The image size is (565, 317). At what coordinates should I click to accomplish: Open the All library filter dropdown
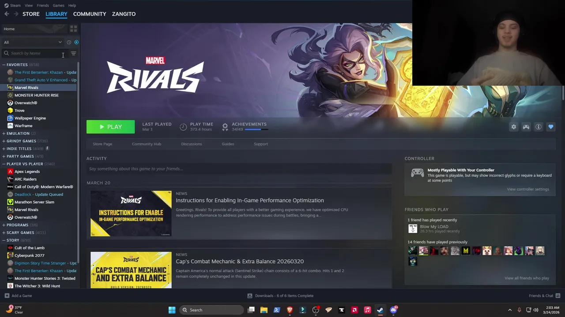(x=33, y=42)
